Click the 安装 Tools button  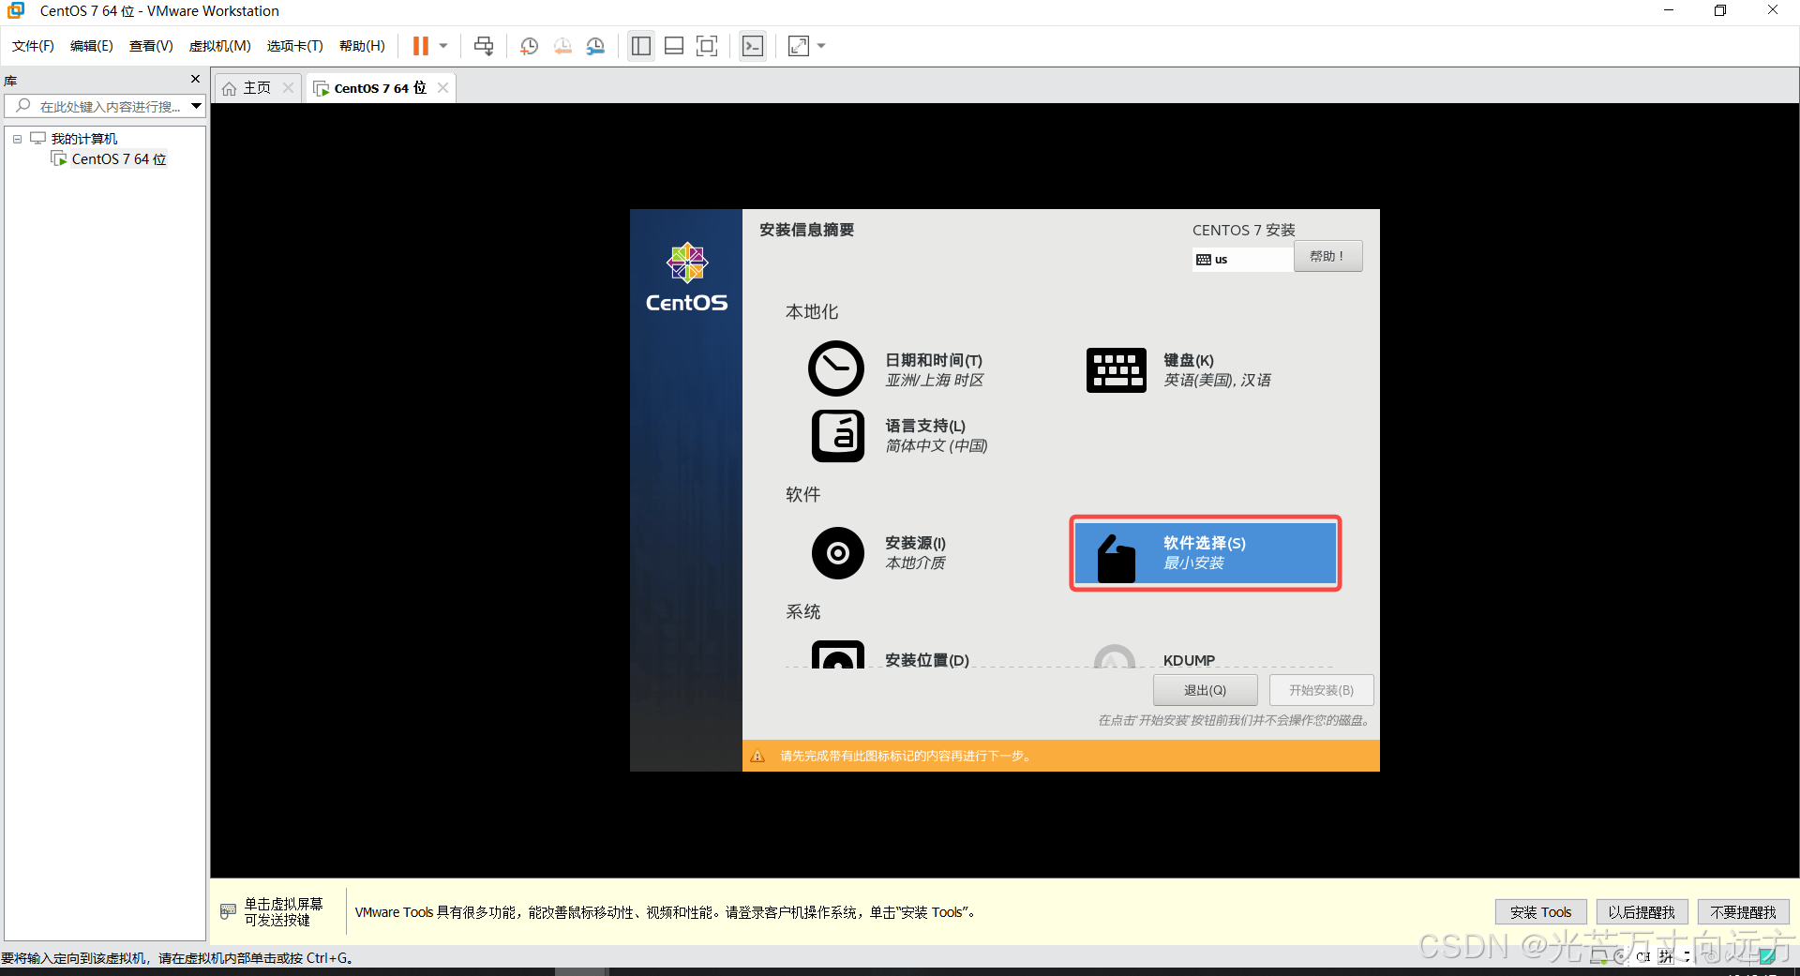pyautogui.click(x=1540, y=912)
